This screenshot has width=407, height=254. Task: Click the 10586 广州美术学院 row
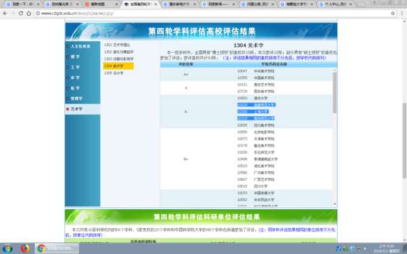click(x=256, y=173)
